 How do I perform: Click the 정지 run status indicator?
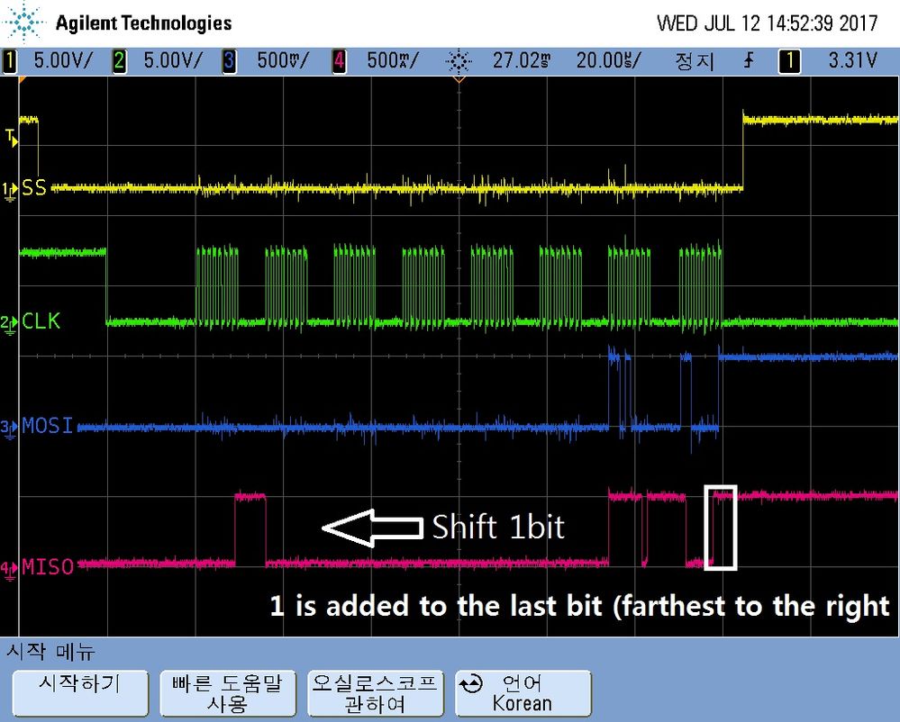point(695,61)
